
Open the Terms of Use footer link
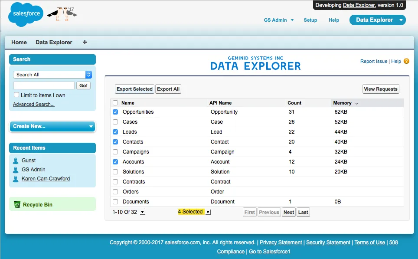click(370, 243)
